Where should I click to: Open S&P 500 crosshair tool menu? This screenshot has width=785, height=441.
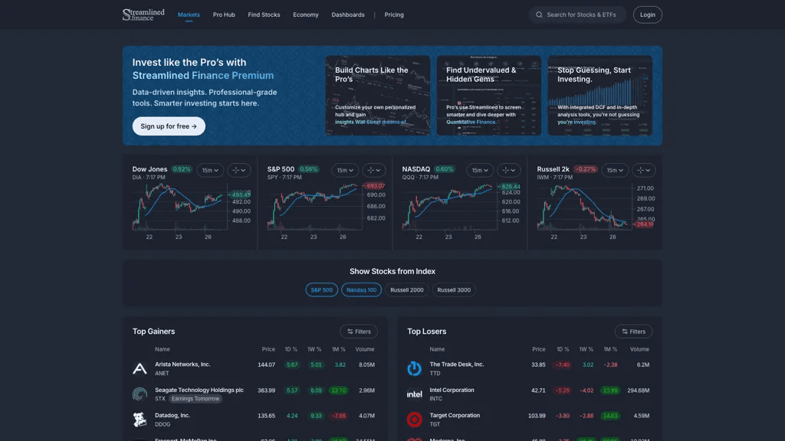[374, 170]
